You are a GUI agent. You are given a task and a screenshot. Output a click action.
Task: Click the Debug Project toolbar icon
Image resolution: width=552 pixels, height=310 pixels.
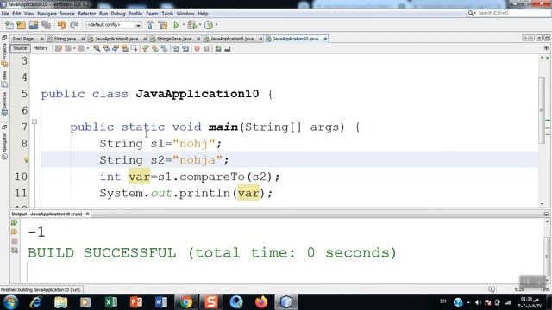pyautogui.click(x=191, y=25)
